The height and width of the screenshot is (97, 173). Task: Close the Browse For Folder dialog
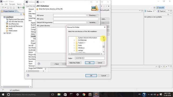(105, 27)
